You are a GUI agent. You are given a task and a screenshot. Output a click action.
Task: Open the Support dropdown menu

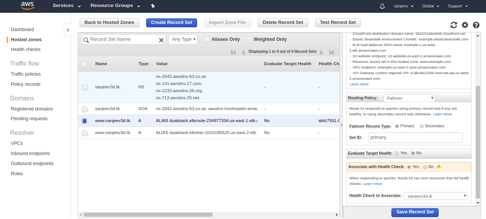point(458,6)
